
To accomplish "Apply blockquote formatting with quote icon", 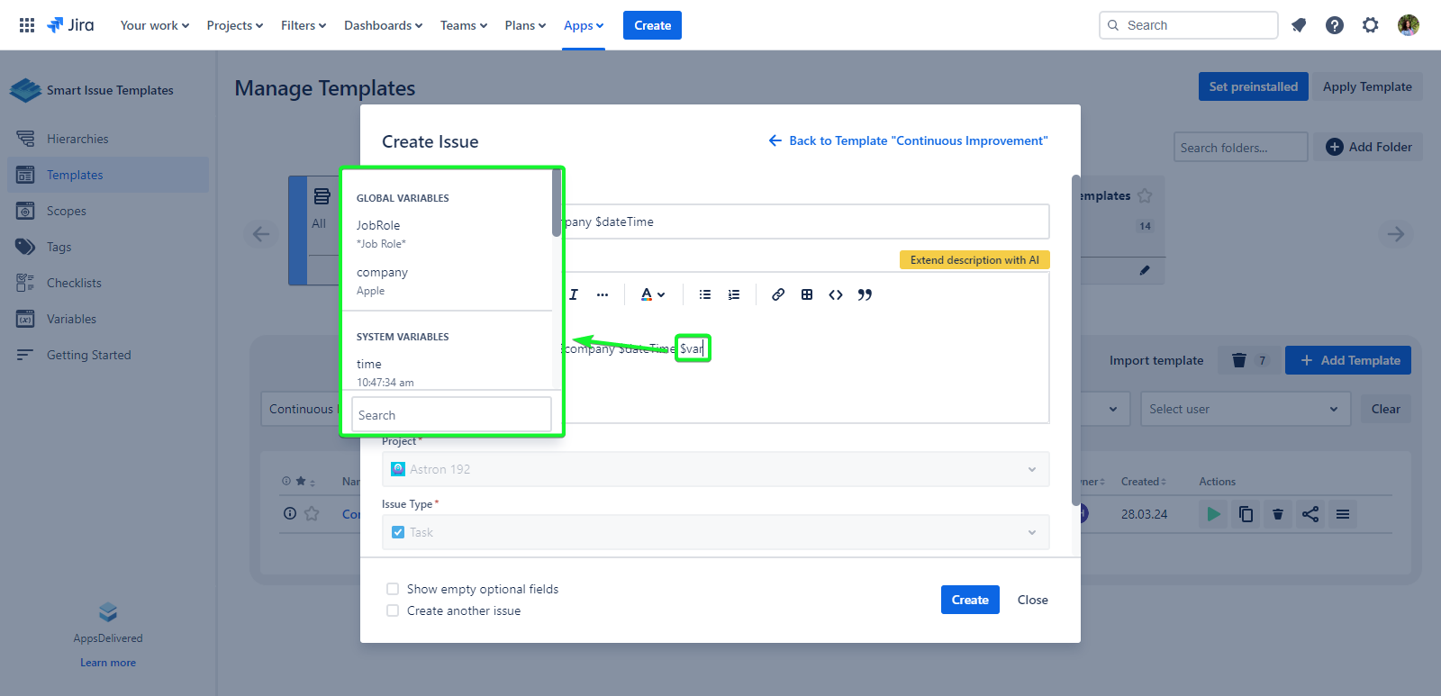I will (x=865, y=294).
